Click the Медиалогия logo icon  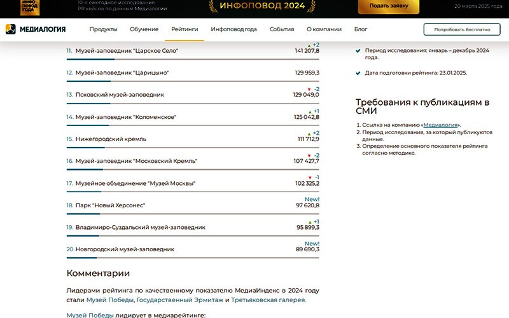[x=10, y=29]
